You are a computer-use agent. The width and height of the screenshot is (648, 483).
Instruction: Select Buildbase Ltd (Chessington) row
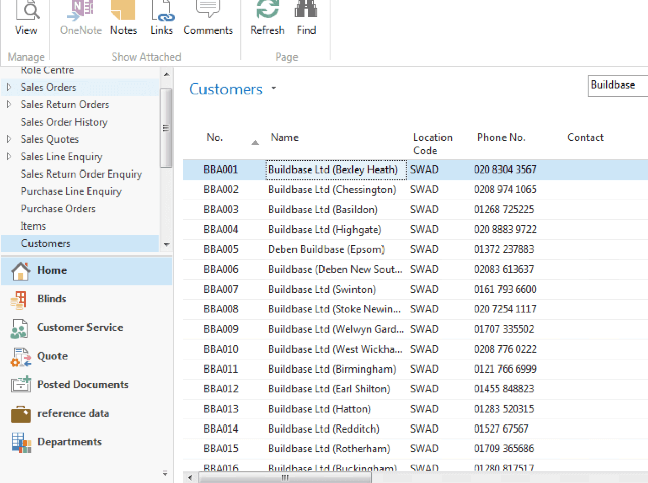pos(332,190)
